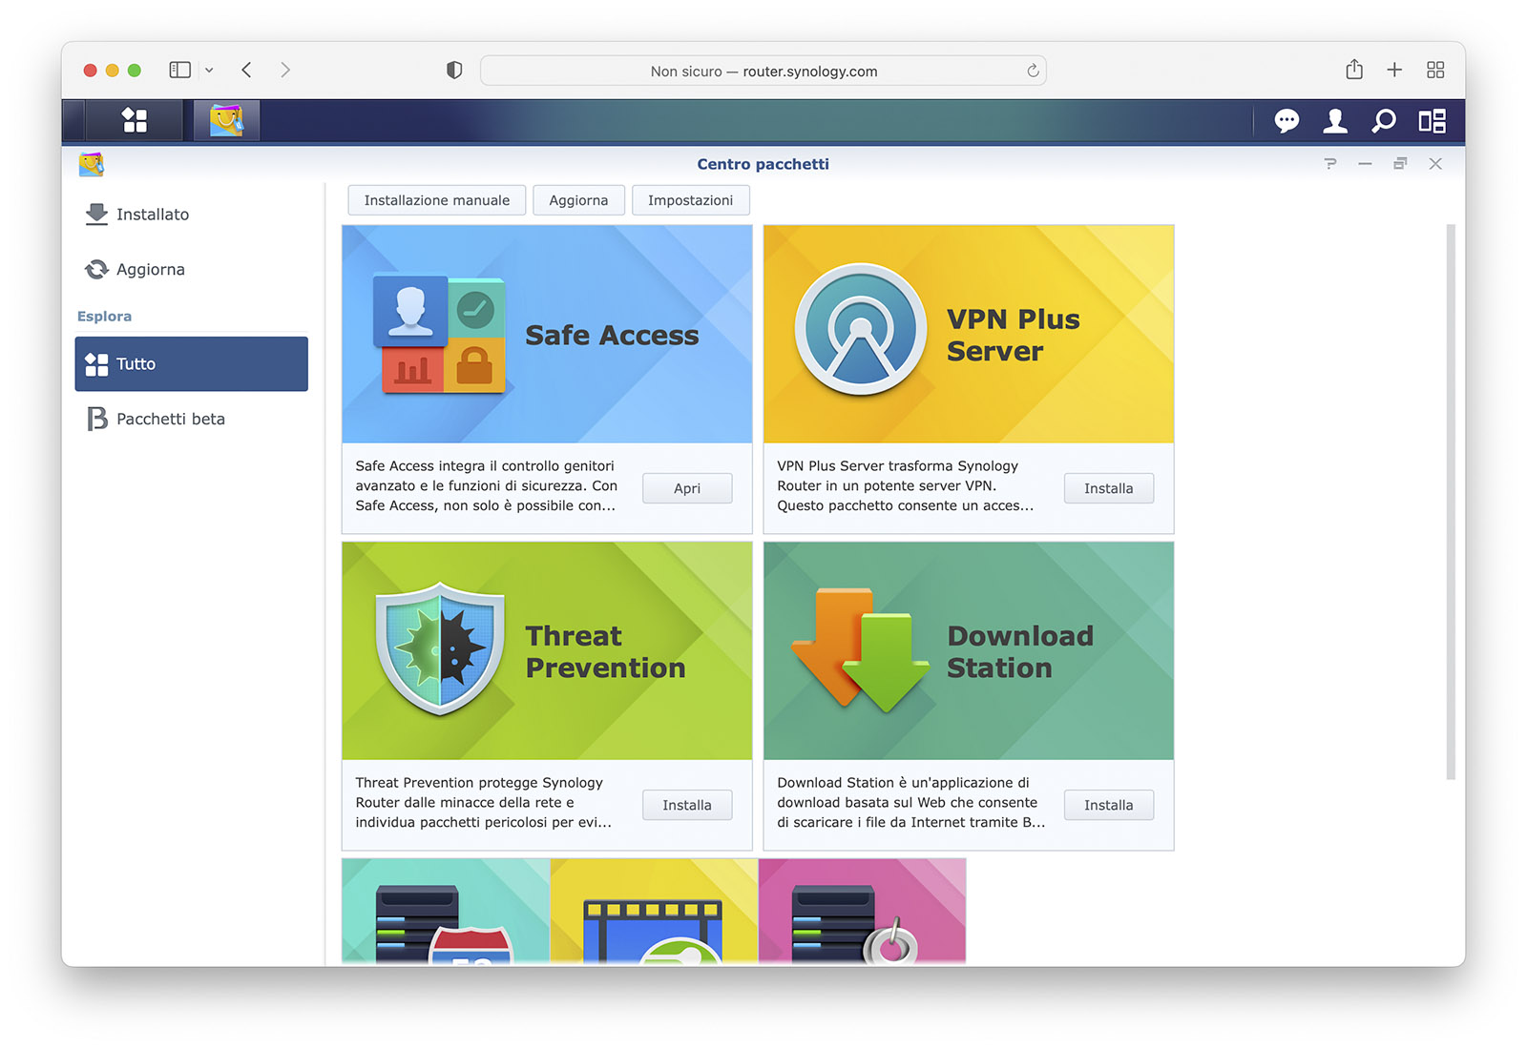Open the VPN Plus Server banner
The width and height of the screenshot is (1527, 1048).
point(969,334)
